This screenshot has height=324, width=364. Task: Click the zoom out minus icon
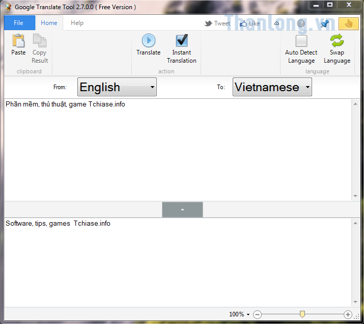click(x=257, y=314)
